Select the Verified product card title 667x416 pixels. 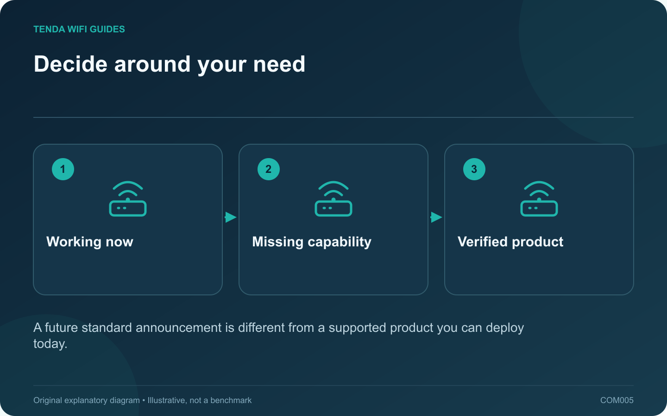(x=510, y=242)
